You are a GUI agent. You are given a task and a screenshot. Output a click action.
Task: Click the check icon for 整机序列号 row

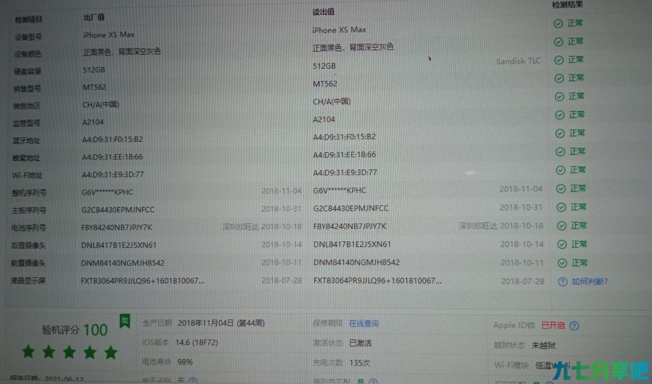pyautogui.click(x=561, y=189)
